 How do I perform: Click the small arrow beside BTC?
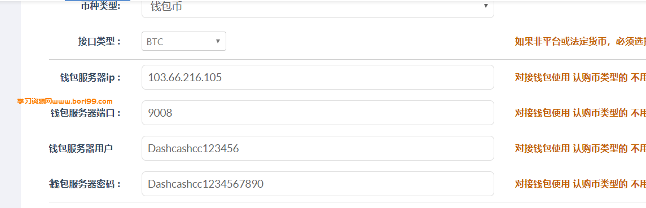[218, 41]
